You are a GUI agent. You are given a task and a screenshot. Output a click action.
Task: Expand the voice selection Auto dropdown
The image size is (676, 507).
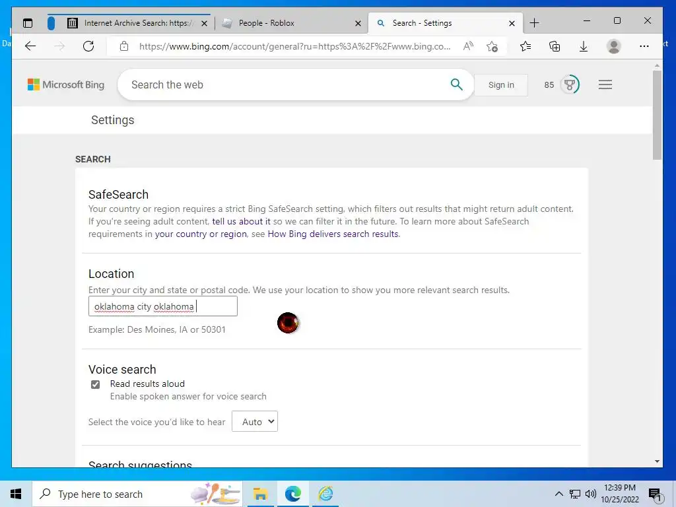point(255,422)
